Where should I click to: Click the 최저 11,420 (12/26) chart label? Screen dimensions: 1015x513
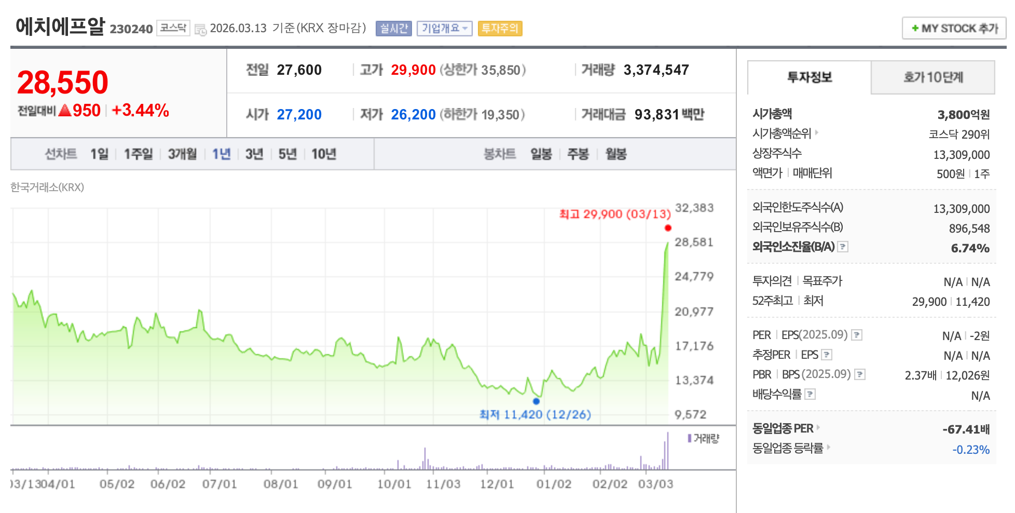(x=535, y=414)
